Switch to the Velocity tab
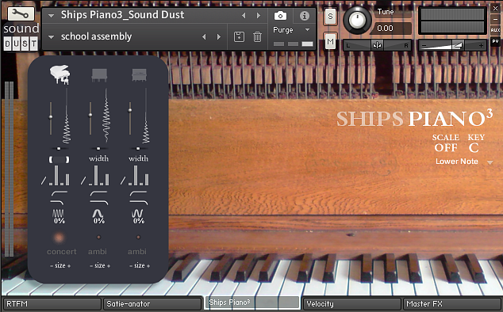 352,303
